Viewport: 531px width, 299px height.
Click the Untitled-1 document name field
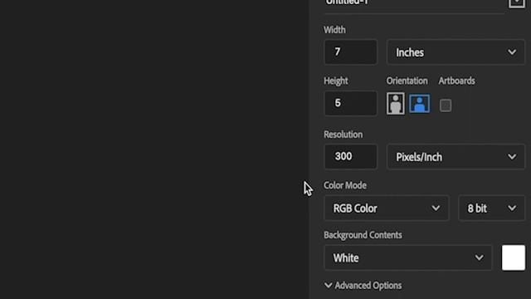414,3
